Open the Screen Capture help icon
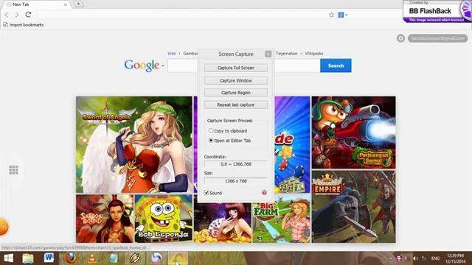This screenshot has height=265, width=472. (x=264, y=193)
